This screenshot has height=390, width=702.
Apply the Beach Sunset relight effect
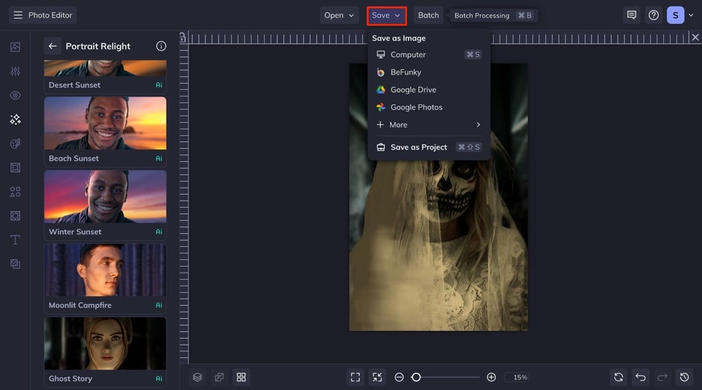(x=105, y=131)
